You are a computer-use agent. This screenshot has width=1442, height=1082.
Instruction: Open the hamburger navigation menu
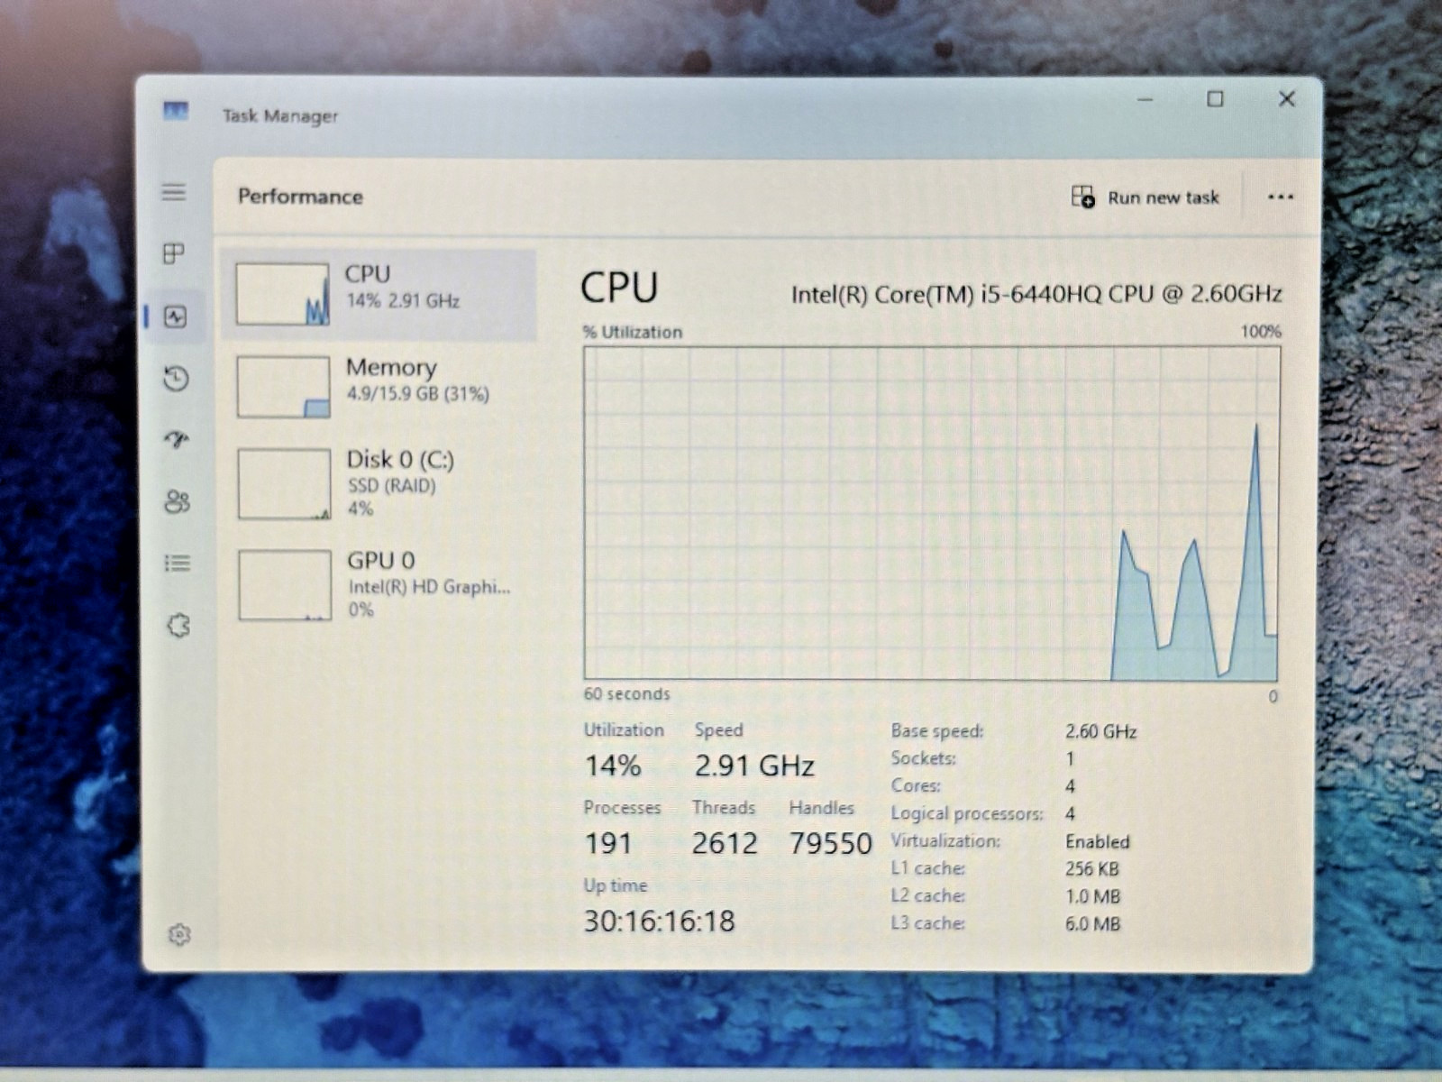174,192
